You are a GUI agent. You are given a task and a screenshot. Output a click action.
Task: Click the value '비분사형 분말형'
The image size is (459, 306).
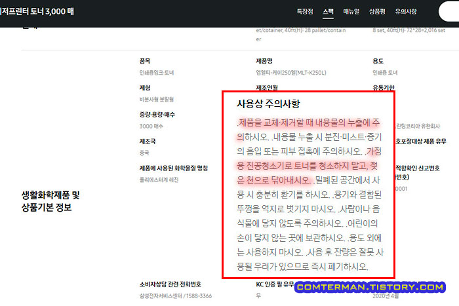pos(157,100)
